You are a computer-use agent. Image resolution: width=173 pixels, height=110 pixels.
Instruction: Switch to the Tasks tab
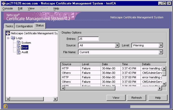[9, 26]
